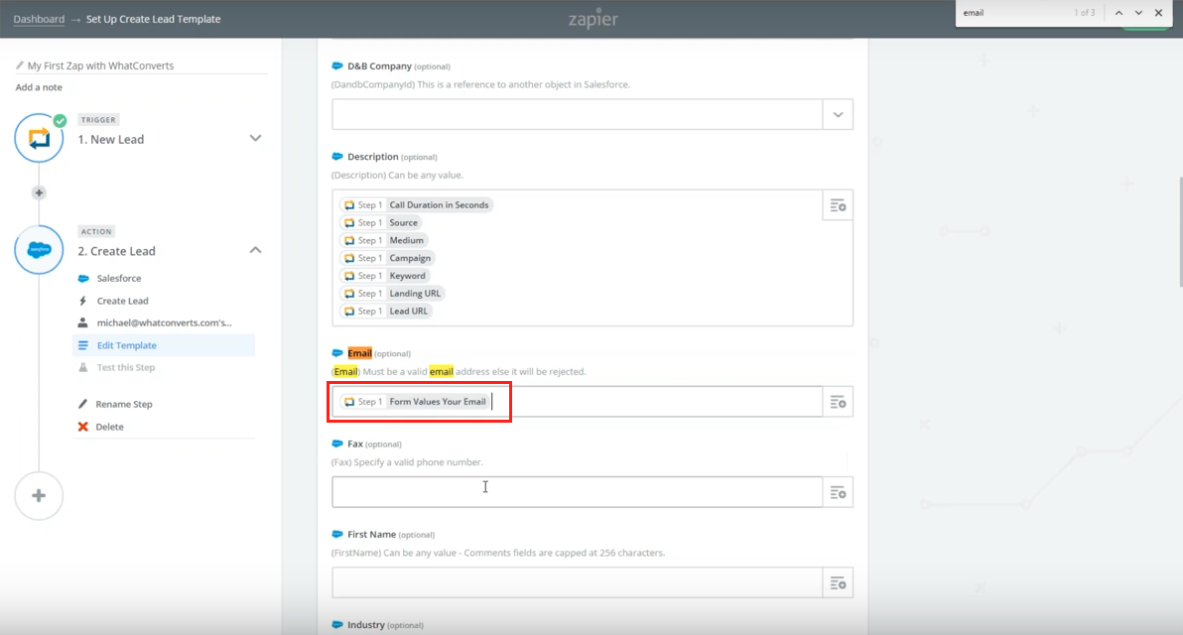Click the Salesforce icon beside Description label
1183x635 pixels.
337,157
